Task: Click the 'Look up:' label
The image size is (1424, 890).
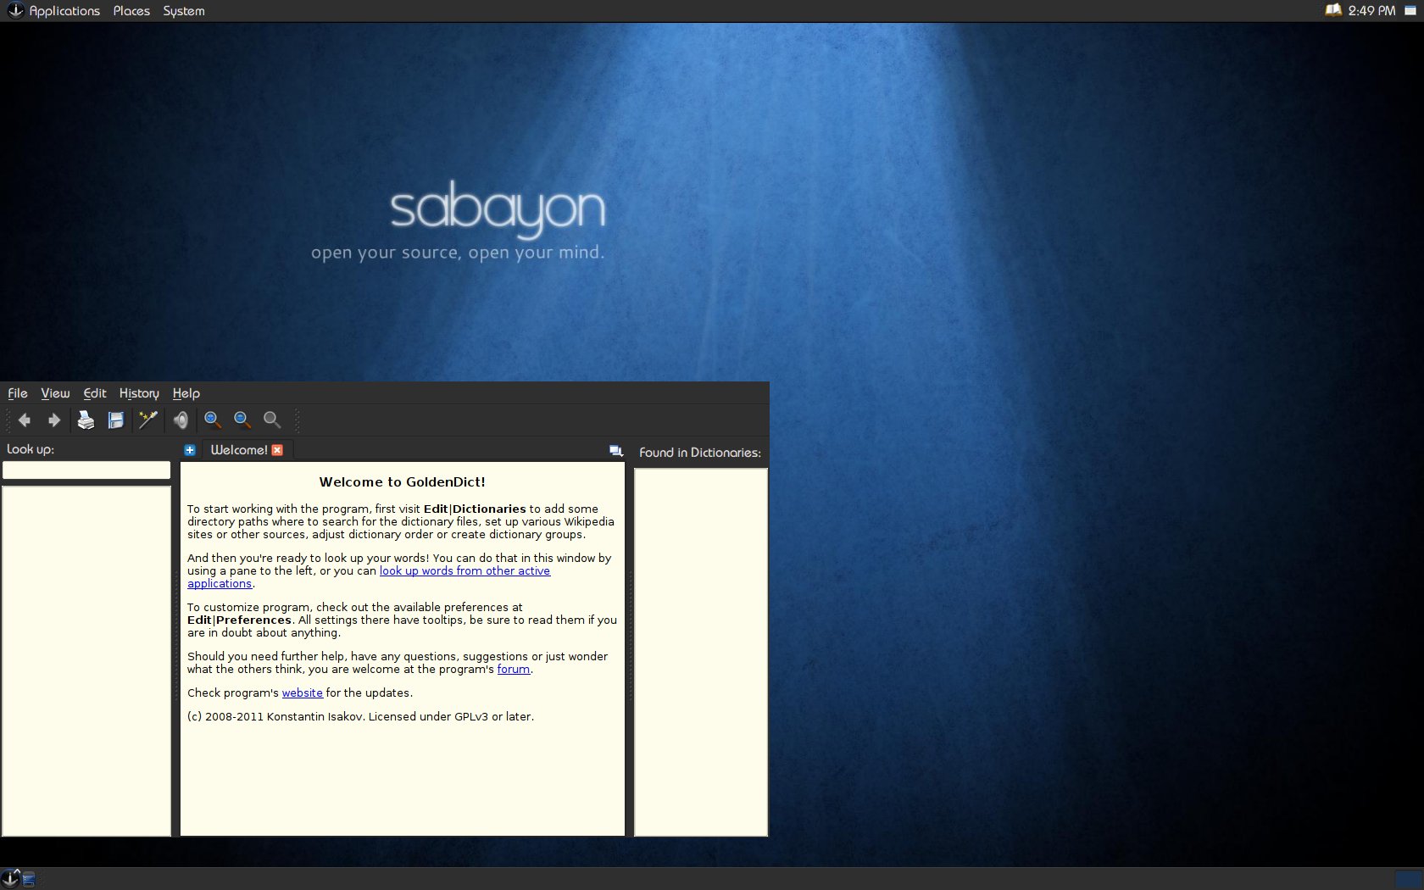Action: click(x=31, y=449)
